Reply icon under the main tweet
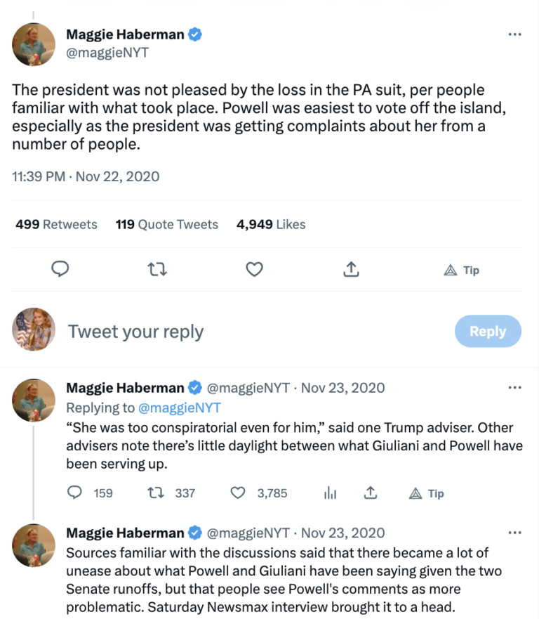539x619 pixels. tap(61, 269)
